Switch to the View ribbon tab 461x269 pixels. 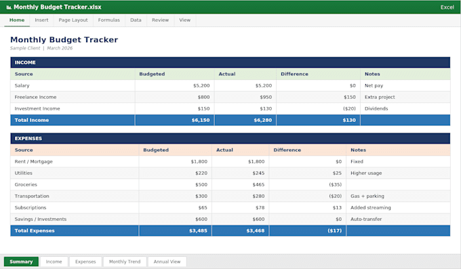coord(184,20)
